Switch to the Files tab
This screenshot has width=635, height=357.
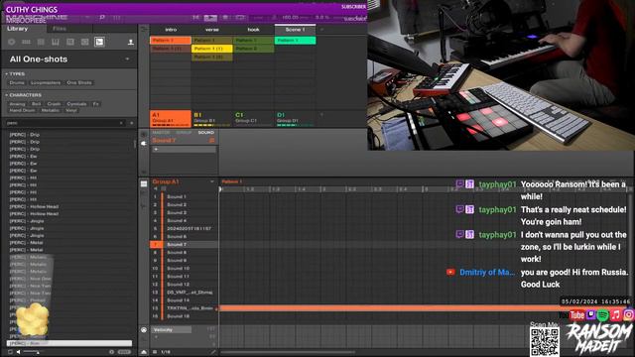click(x=60, y=29)
